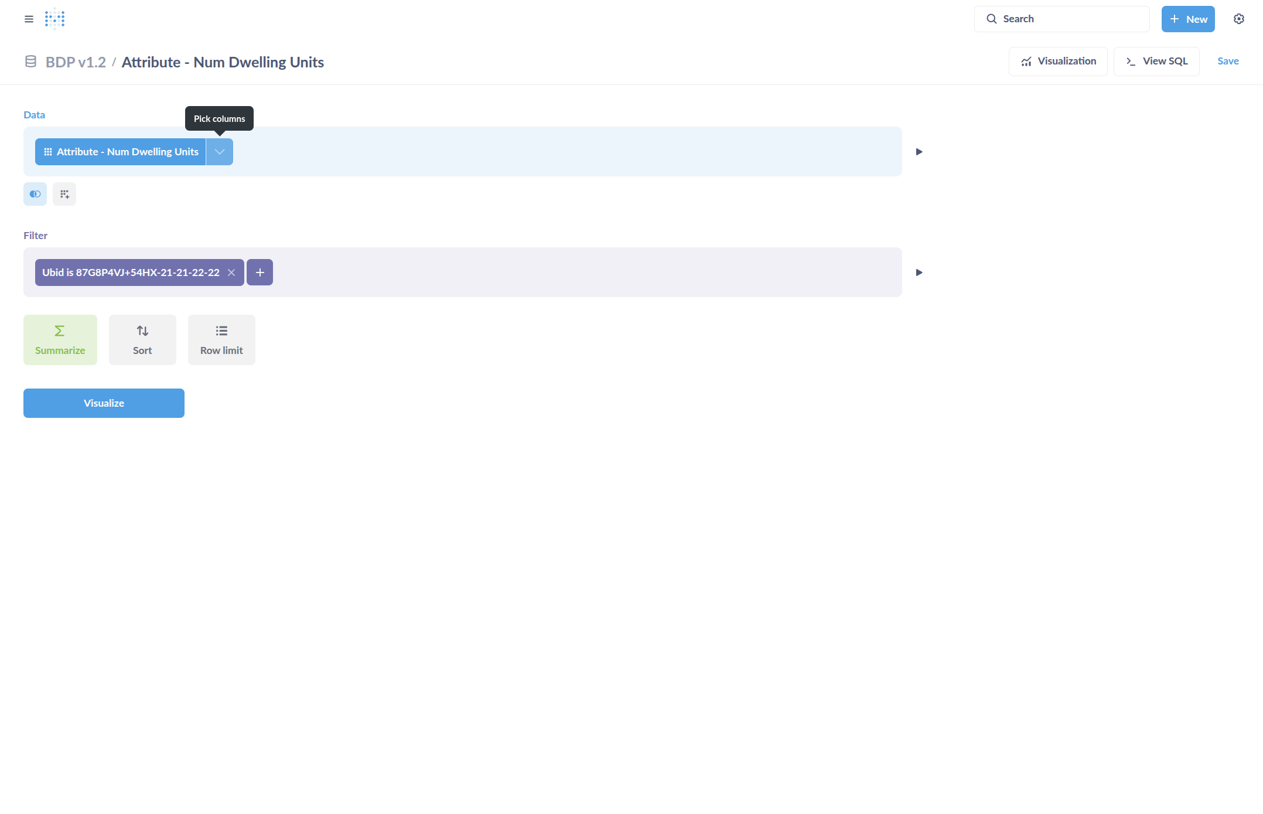Preview results of the Filter step
The width and height of the screenshot is (1263, 814).
pyautogui.click(x=919, y=272)
